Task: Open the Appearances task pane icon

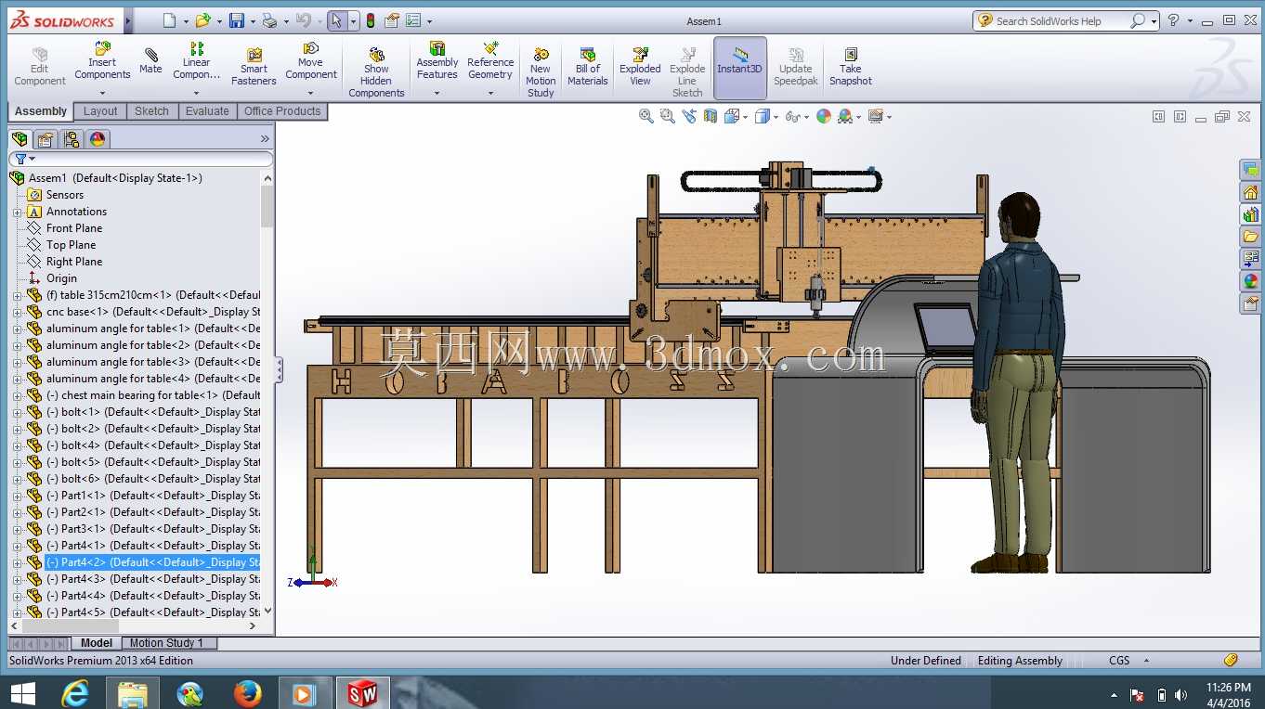Action: (1251, 280)
